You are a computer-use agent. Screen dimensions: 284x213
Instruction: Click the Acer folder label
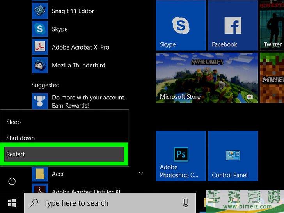(x=58, y=174)
